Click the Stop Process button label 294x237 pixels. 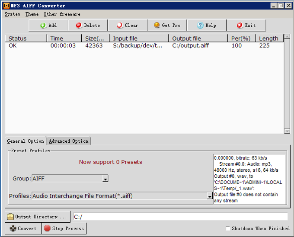tap(68, 228)
